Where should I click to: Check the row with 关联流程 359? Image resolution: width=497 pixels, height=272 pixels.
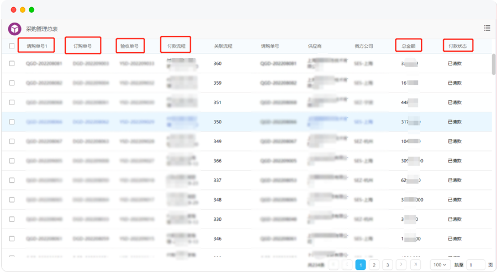(x=12, y=83)
